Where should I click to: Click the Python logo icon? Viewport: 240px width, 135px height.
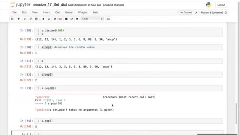pyautogui.click(x=208, y=5)
